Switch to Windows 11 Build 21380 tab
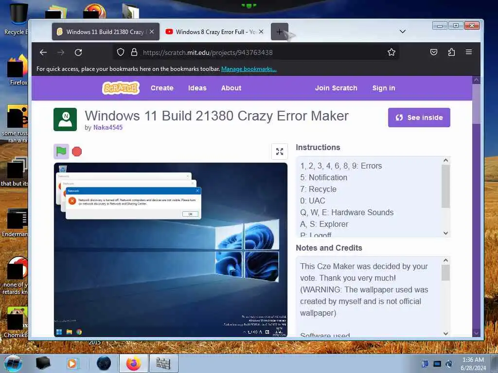498x373 pixels. point(106,32)
